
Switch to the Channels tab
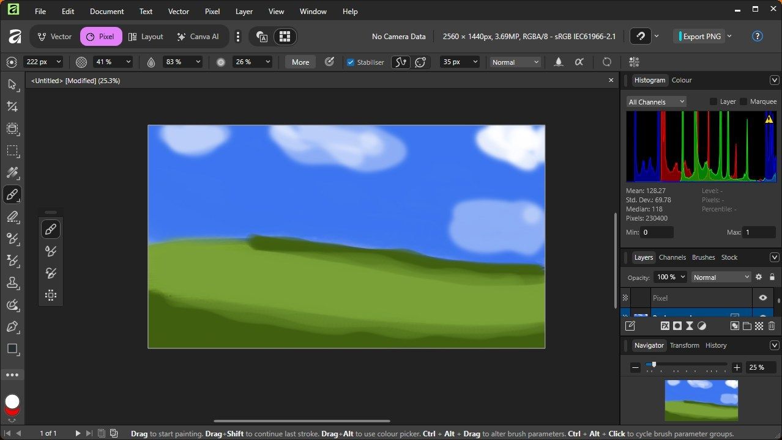tap(672, 257)
